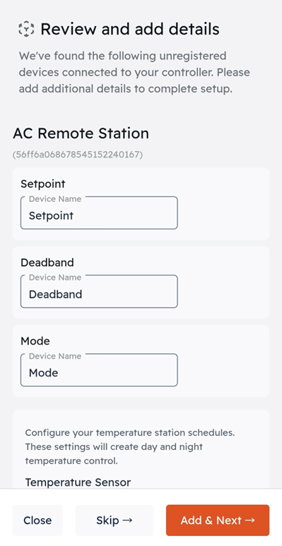
Task: Focus the Setpoint device name field
Action: pyautogui.click(x=99, y=213)
